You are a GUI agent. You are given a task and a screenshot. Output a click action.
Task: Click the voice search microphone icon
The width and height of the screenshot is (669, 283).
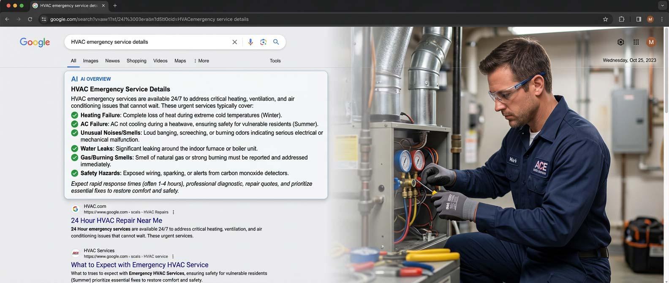[x=250, y=42]
